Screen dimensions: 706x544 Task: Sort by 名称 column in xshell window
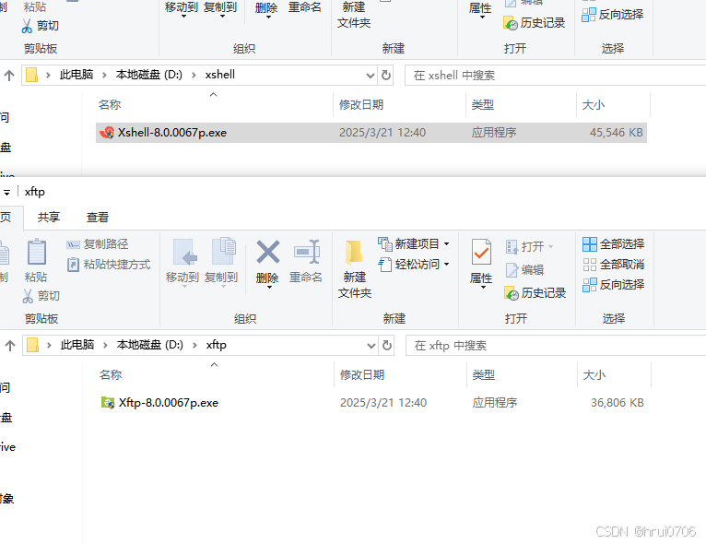tap(110, 104)
